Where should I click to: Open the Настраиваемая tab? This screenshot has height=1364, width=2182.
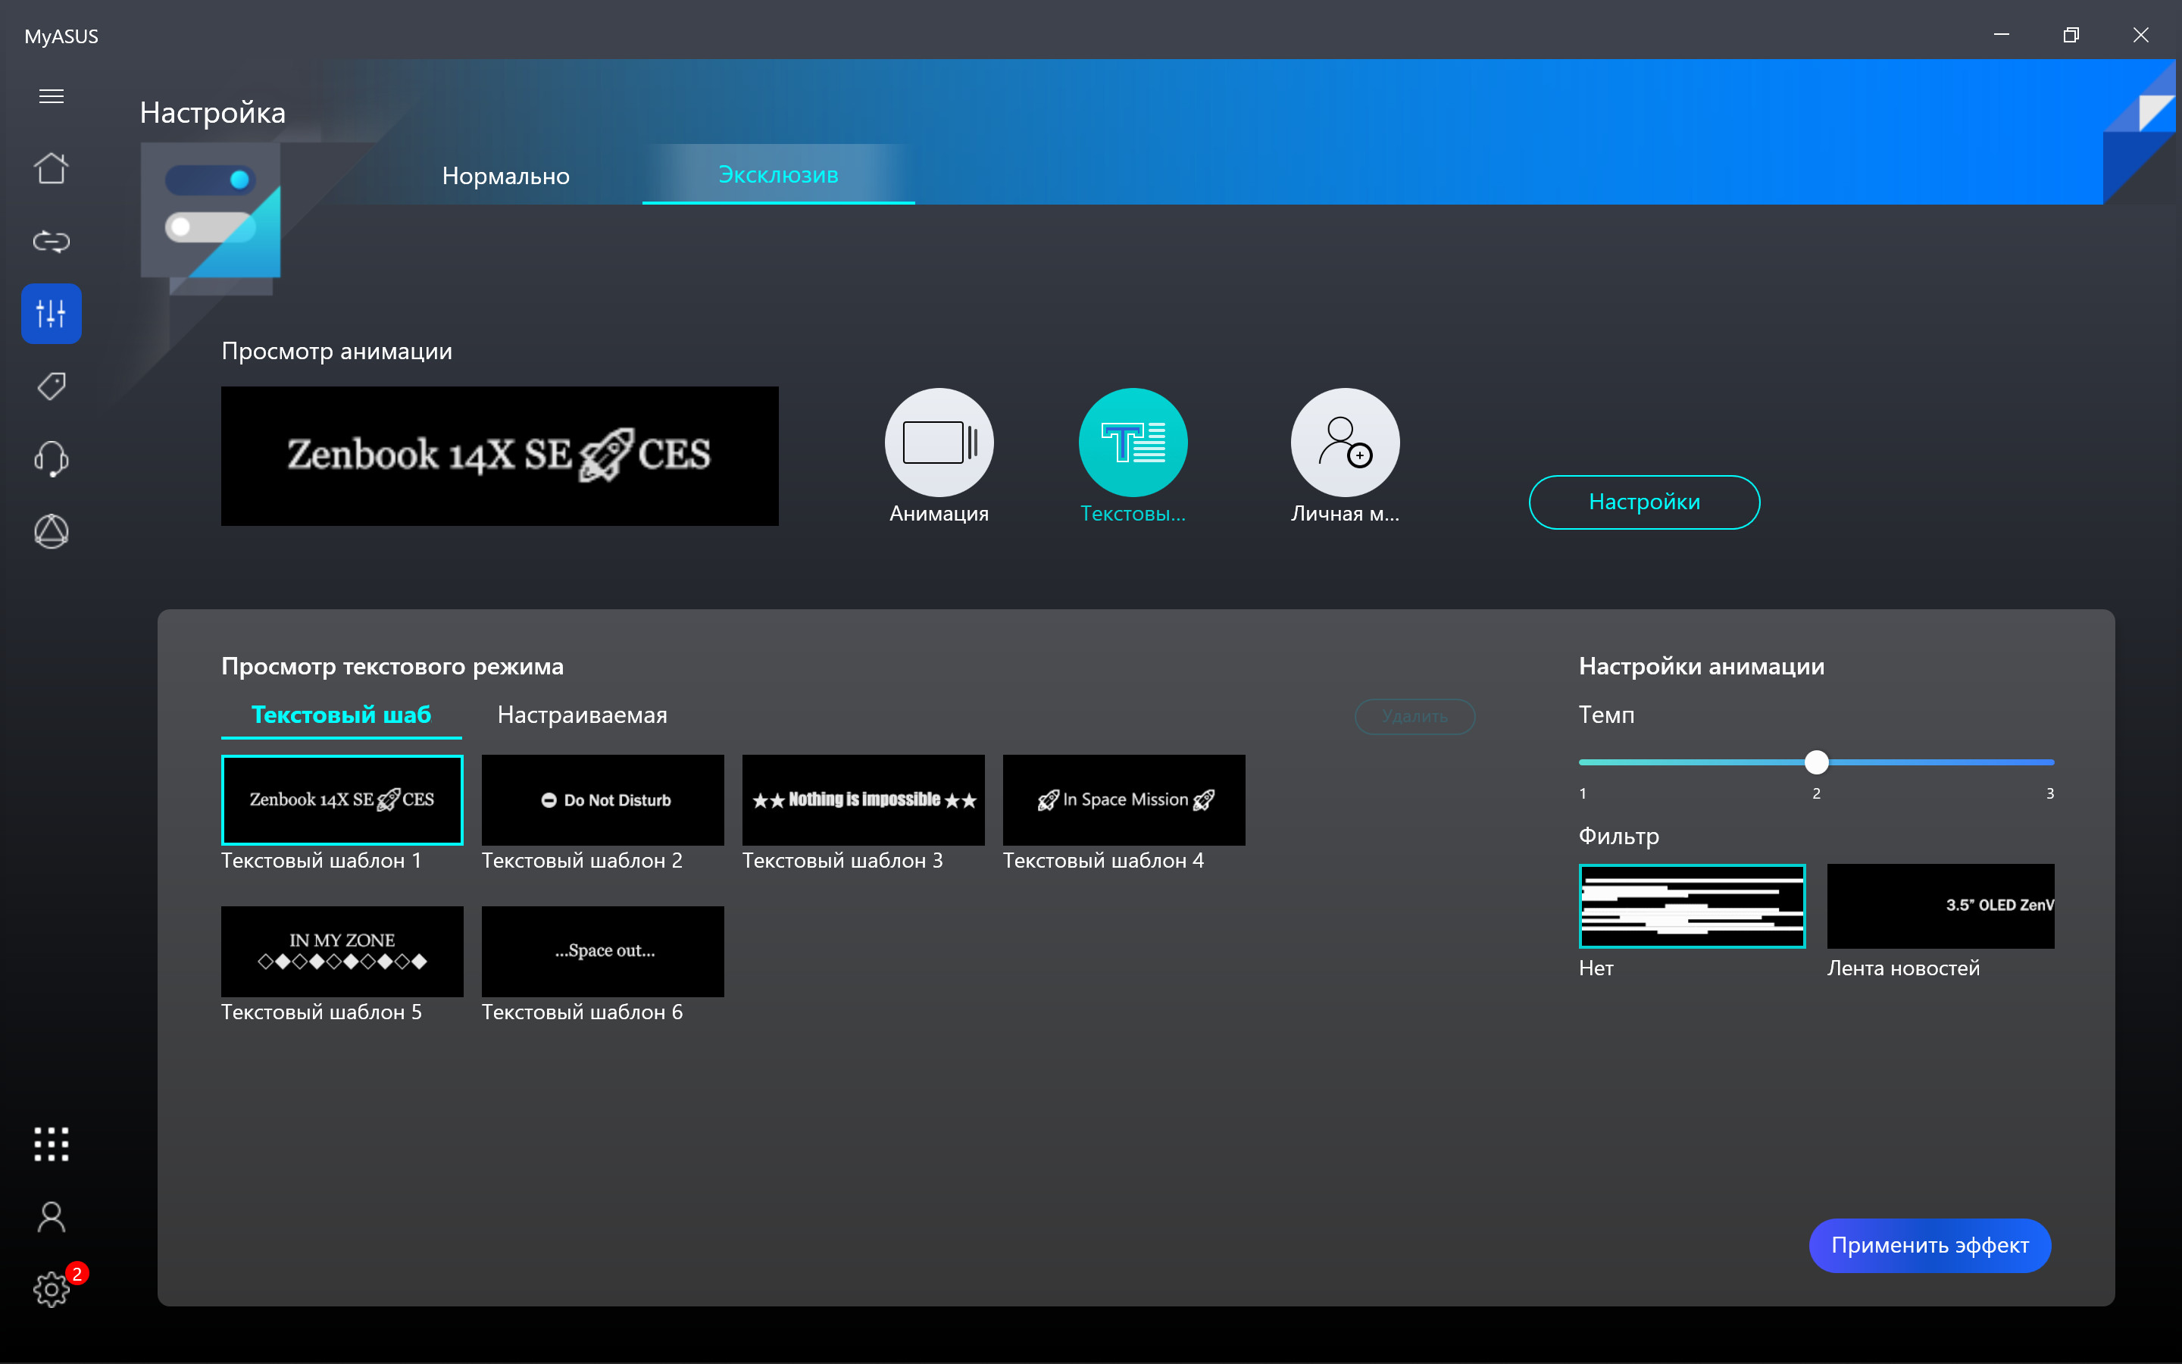point(583,715)
